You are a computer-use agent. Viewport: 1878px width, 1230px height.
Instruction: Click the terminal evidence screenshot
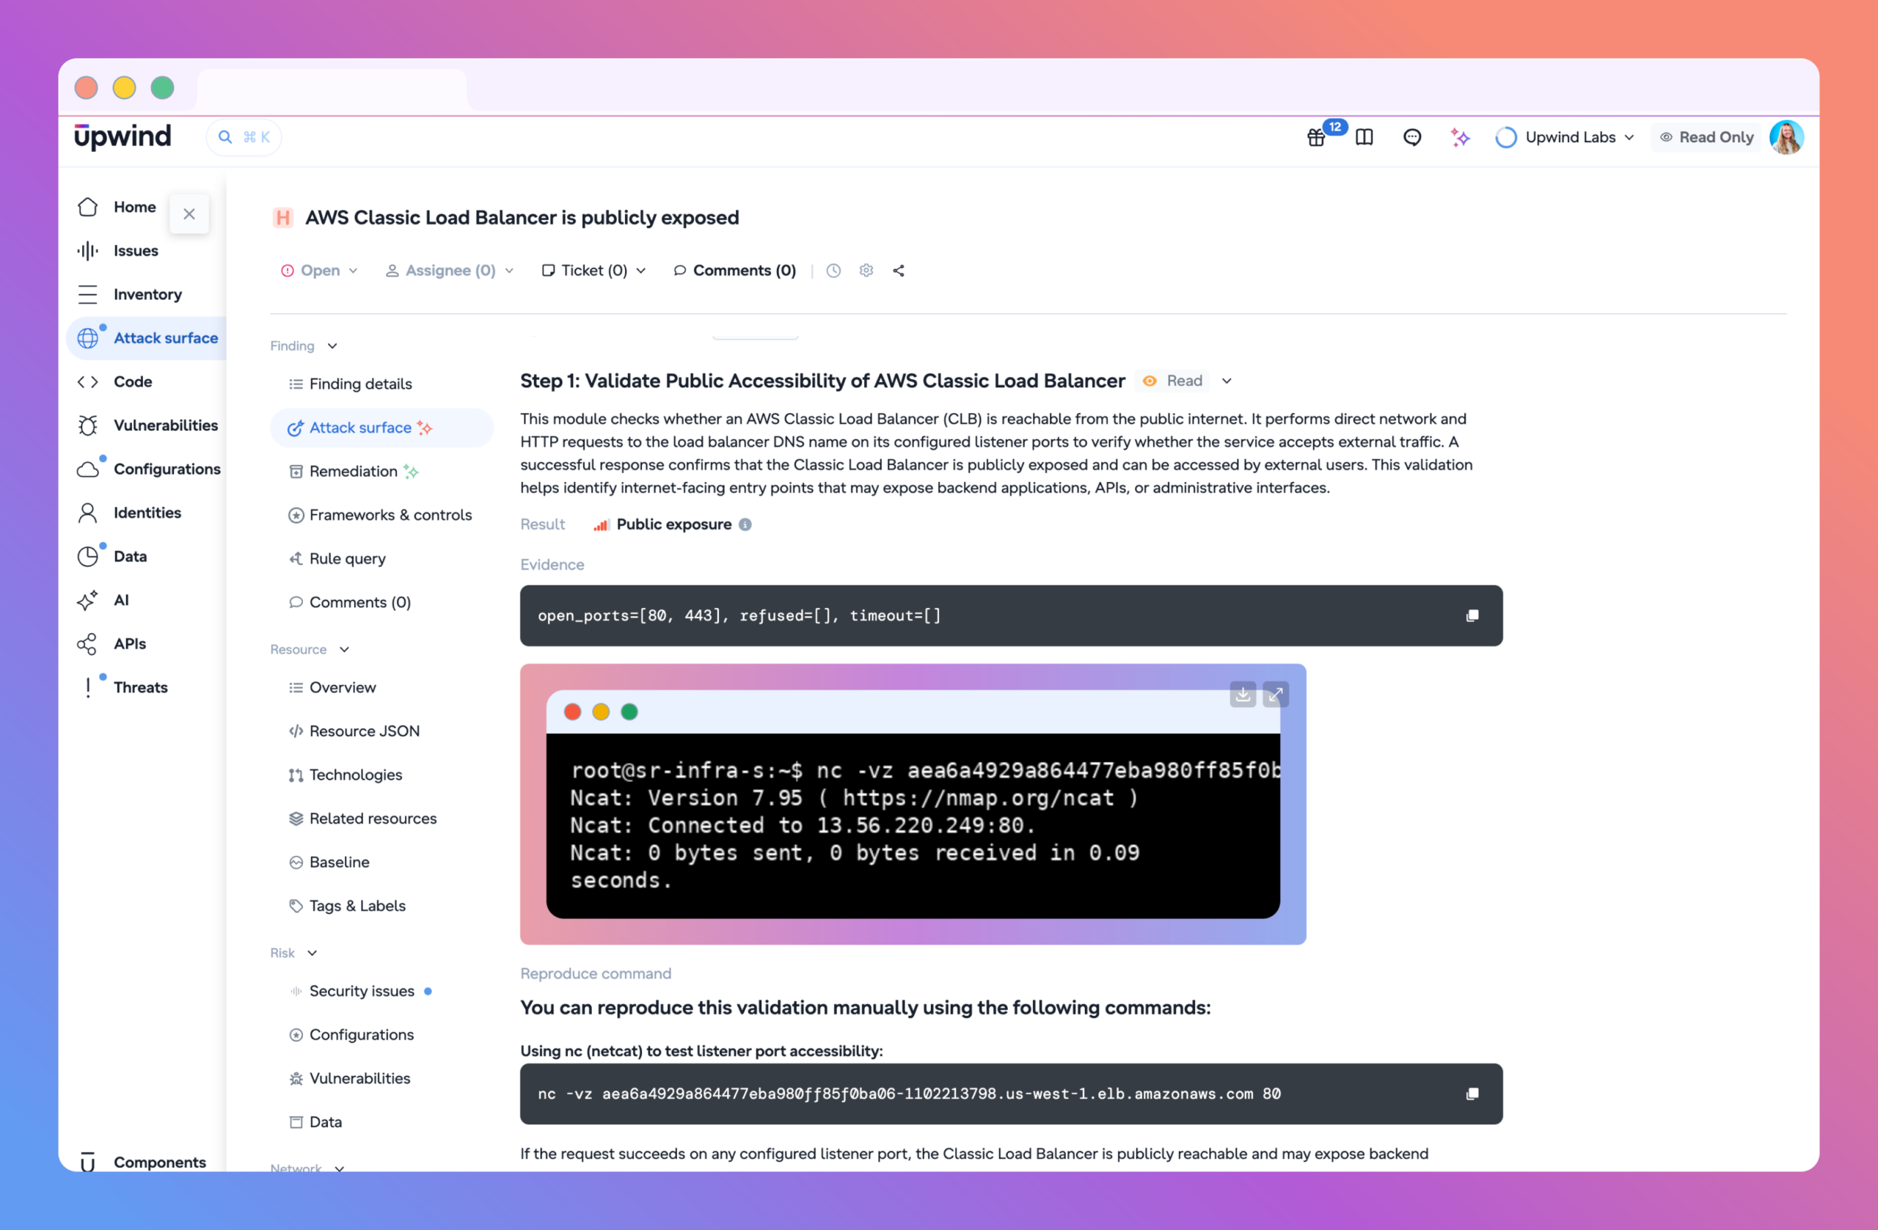[913, 805]
